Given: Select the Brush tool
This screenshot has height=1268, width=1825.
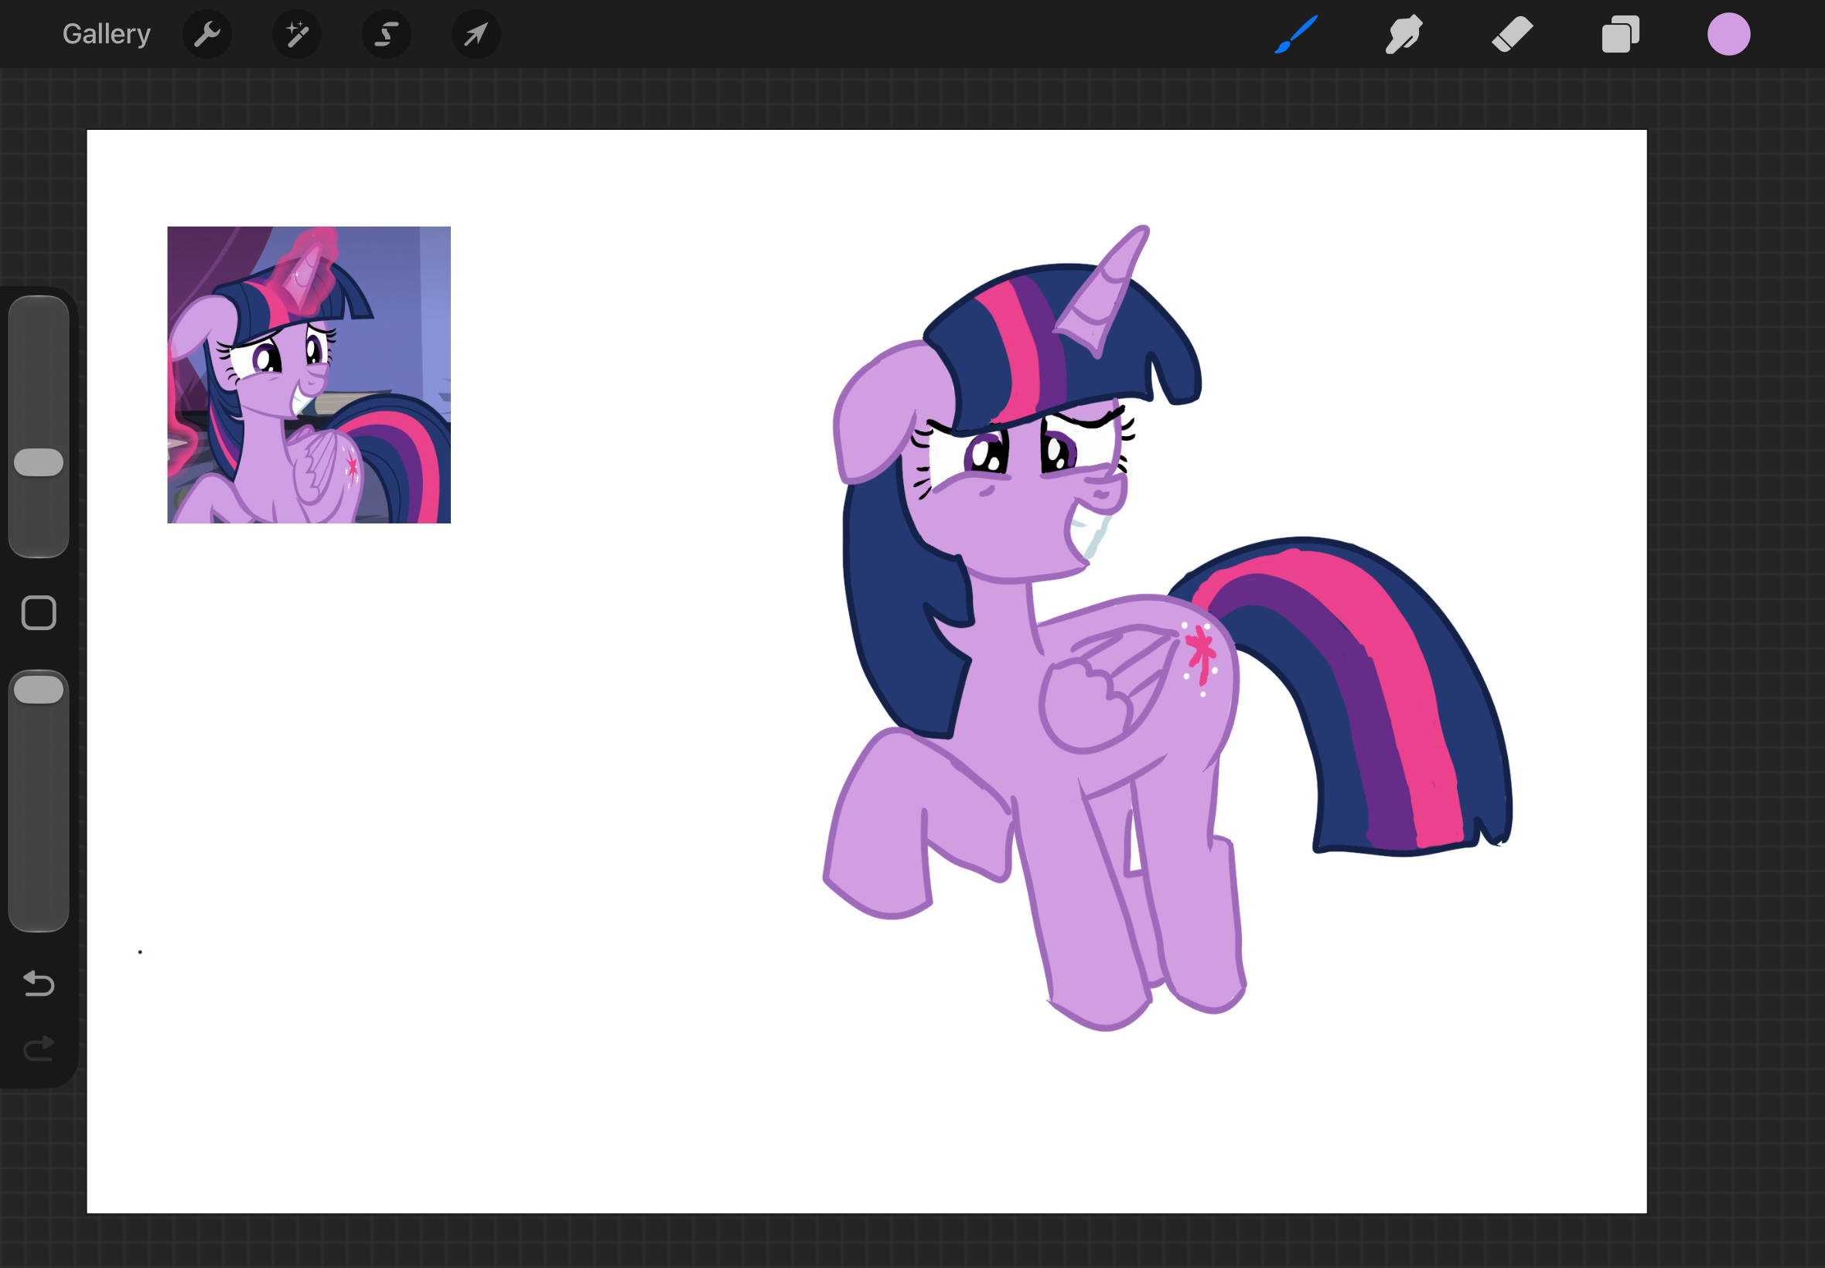Looking at the screenshot, I should [x=1296, y=34].
